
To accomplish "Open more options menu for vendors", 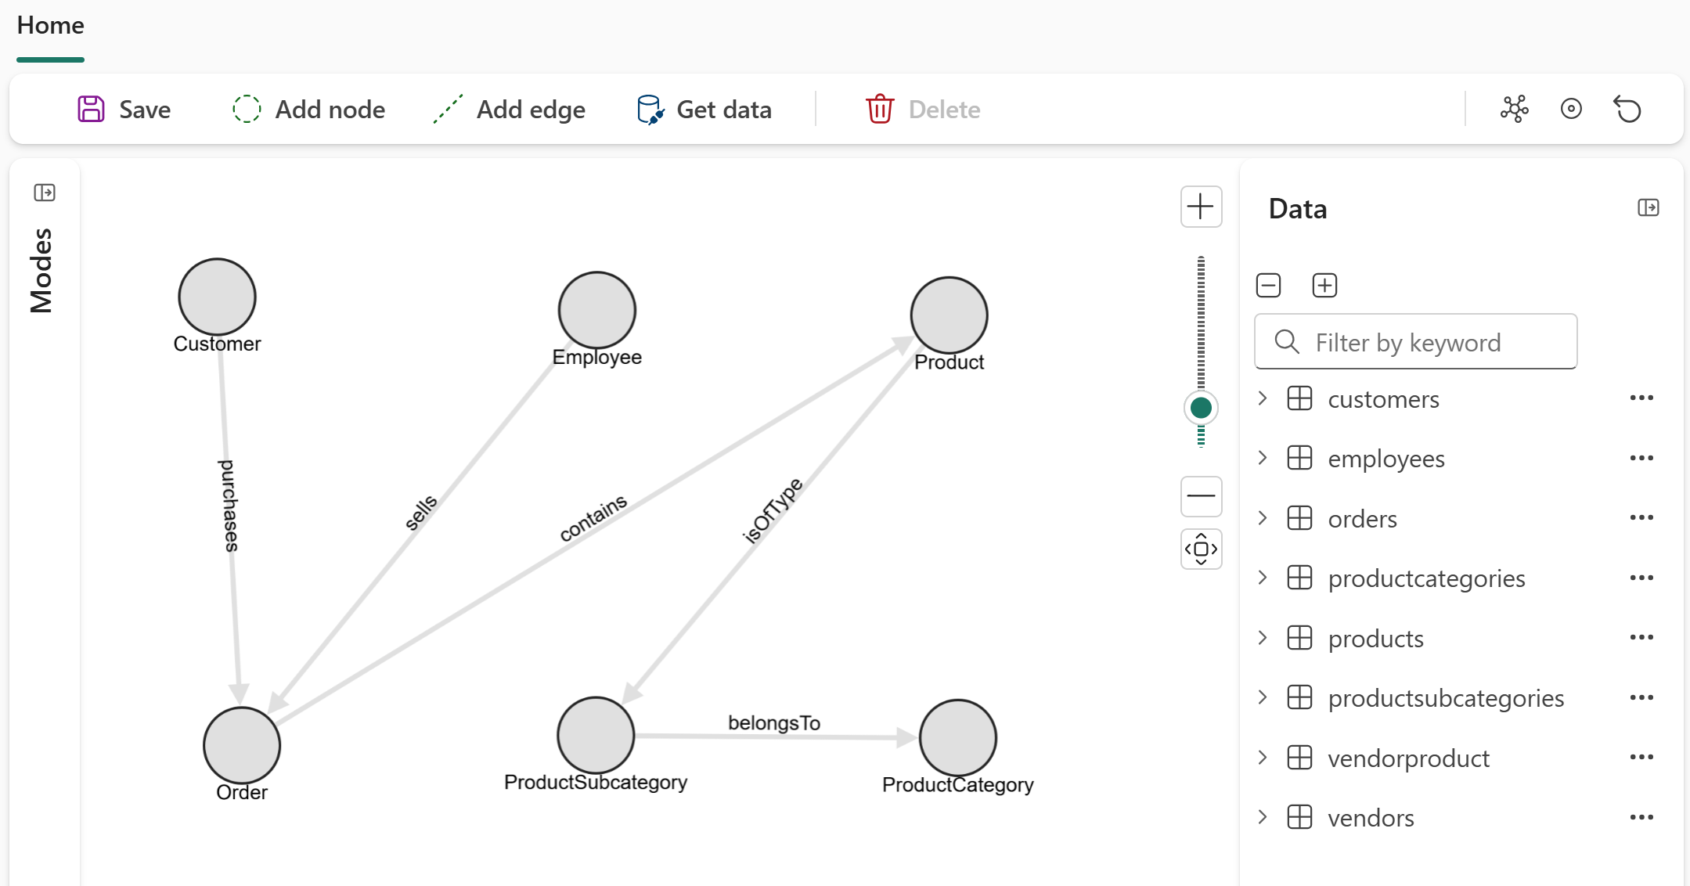I will [x=1641, y=817].
